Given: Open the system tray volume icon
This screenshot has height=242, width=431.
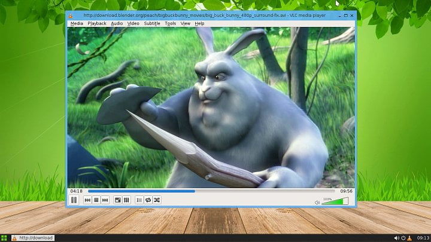Looking at the screenshot, I should 396,238.
